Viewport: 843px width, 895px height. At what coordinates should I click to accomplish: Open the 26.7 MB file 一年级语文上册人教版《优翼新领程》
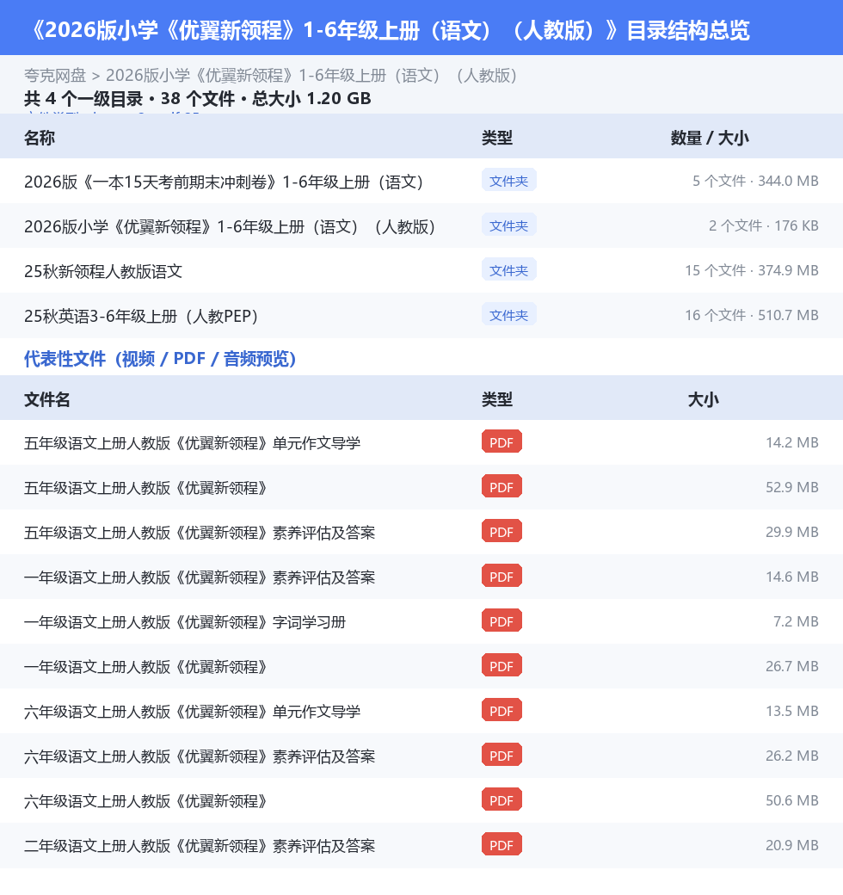tap(145, 667)
